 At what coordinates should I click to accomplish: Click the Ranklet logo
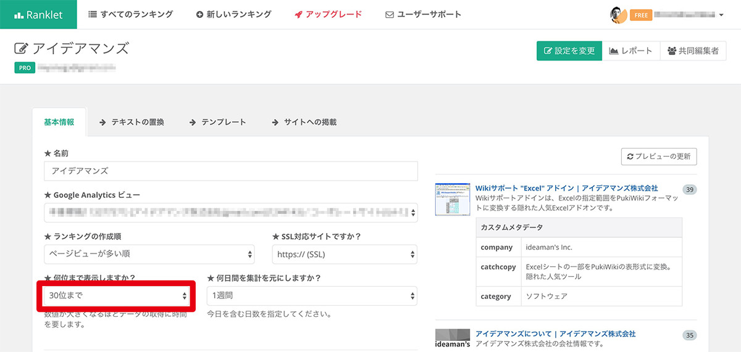38,14
